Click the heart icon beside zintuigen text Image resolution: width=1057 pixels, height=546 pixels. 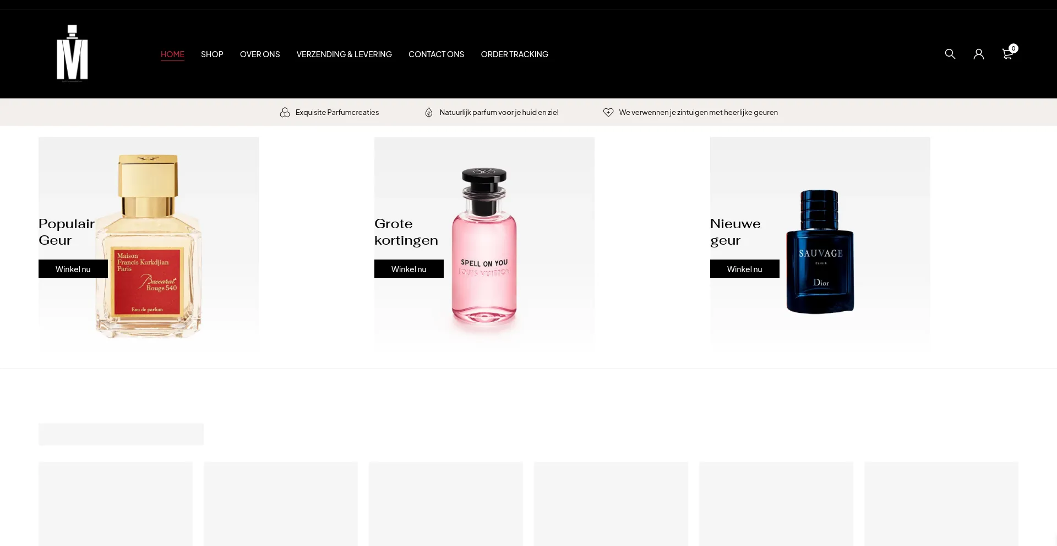608,112
